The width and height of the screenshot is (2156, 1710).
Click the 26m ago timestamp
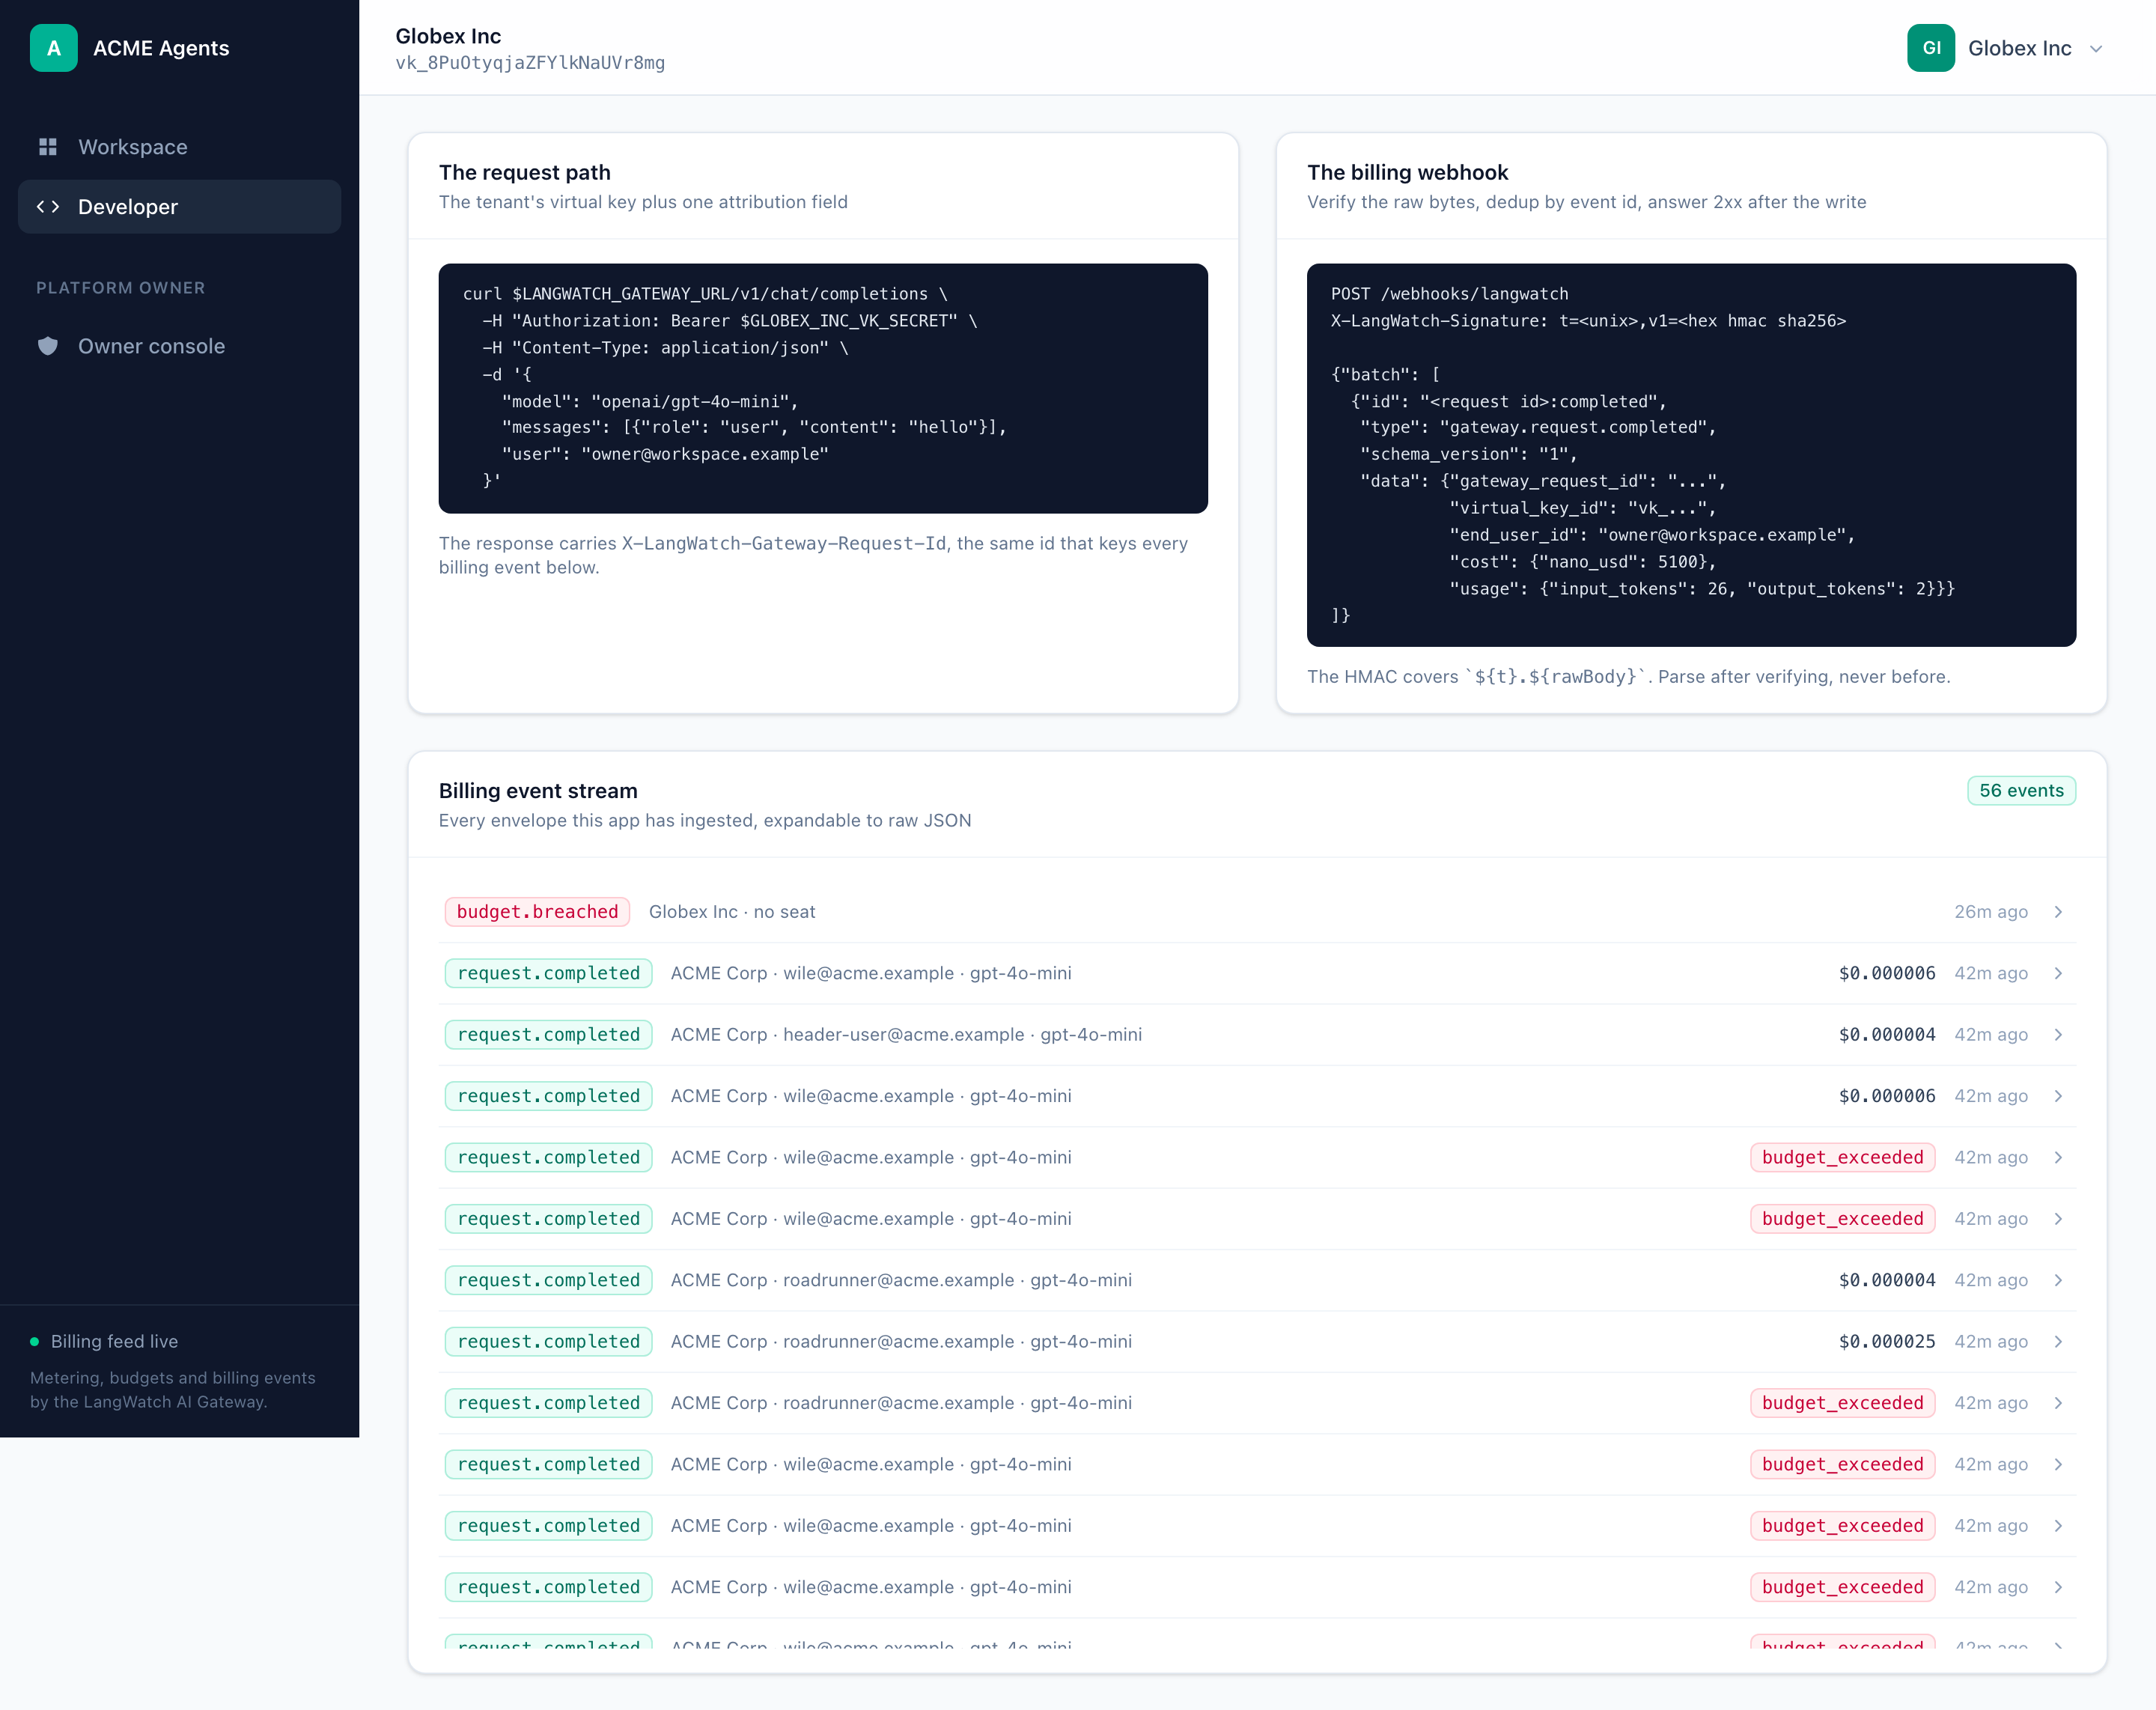(x=1990, y=912)
